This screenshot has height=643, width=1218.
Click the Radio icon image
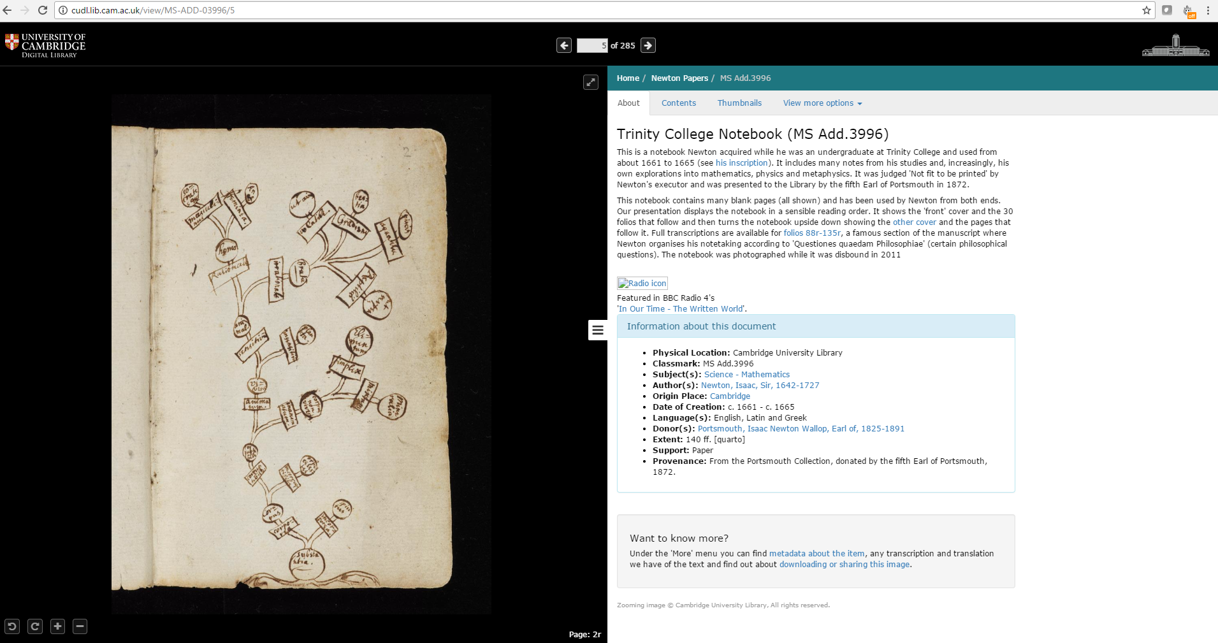pos(642,284)
